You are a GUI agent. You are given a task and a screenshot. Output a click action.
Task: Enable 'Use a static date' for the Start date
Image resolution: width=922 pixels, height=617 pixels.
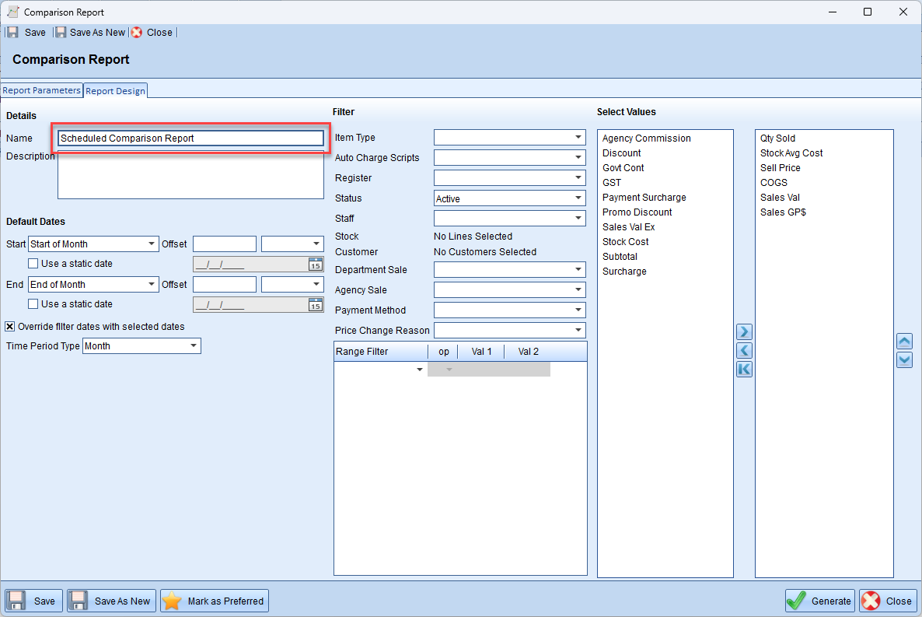[33, 264]
